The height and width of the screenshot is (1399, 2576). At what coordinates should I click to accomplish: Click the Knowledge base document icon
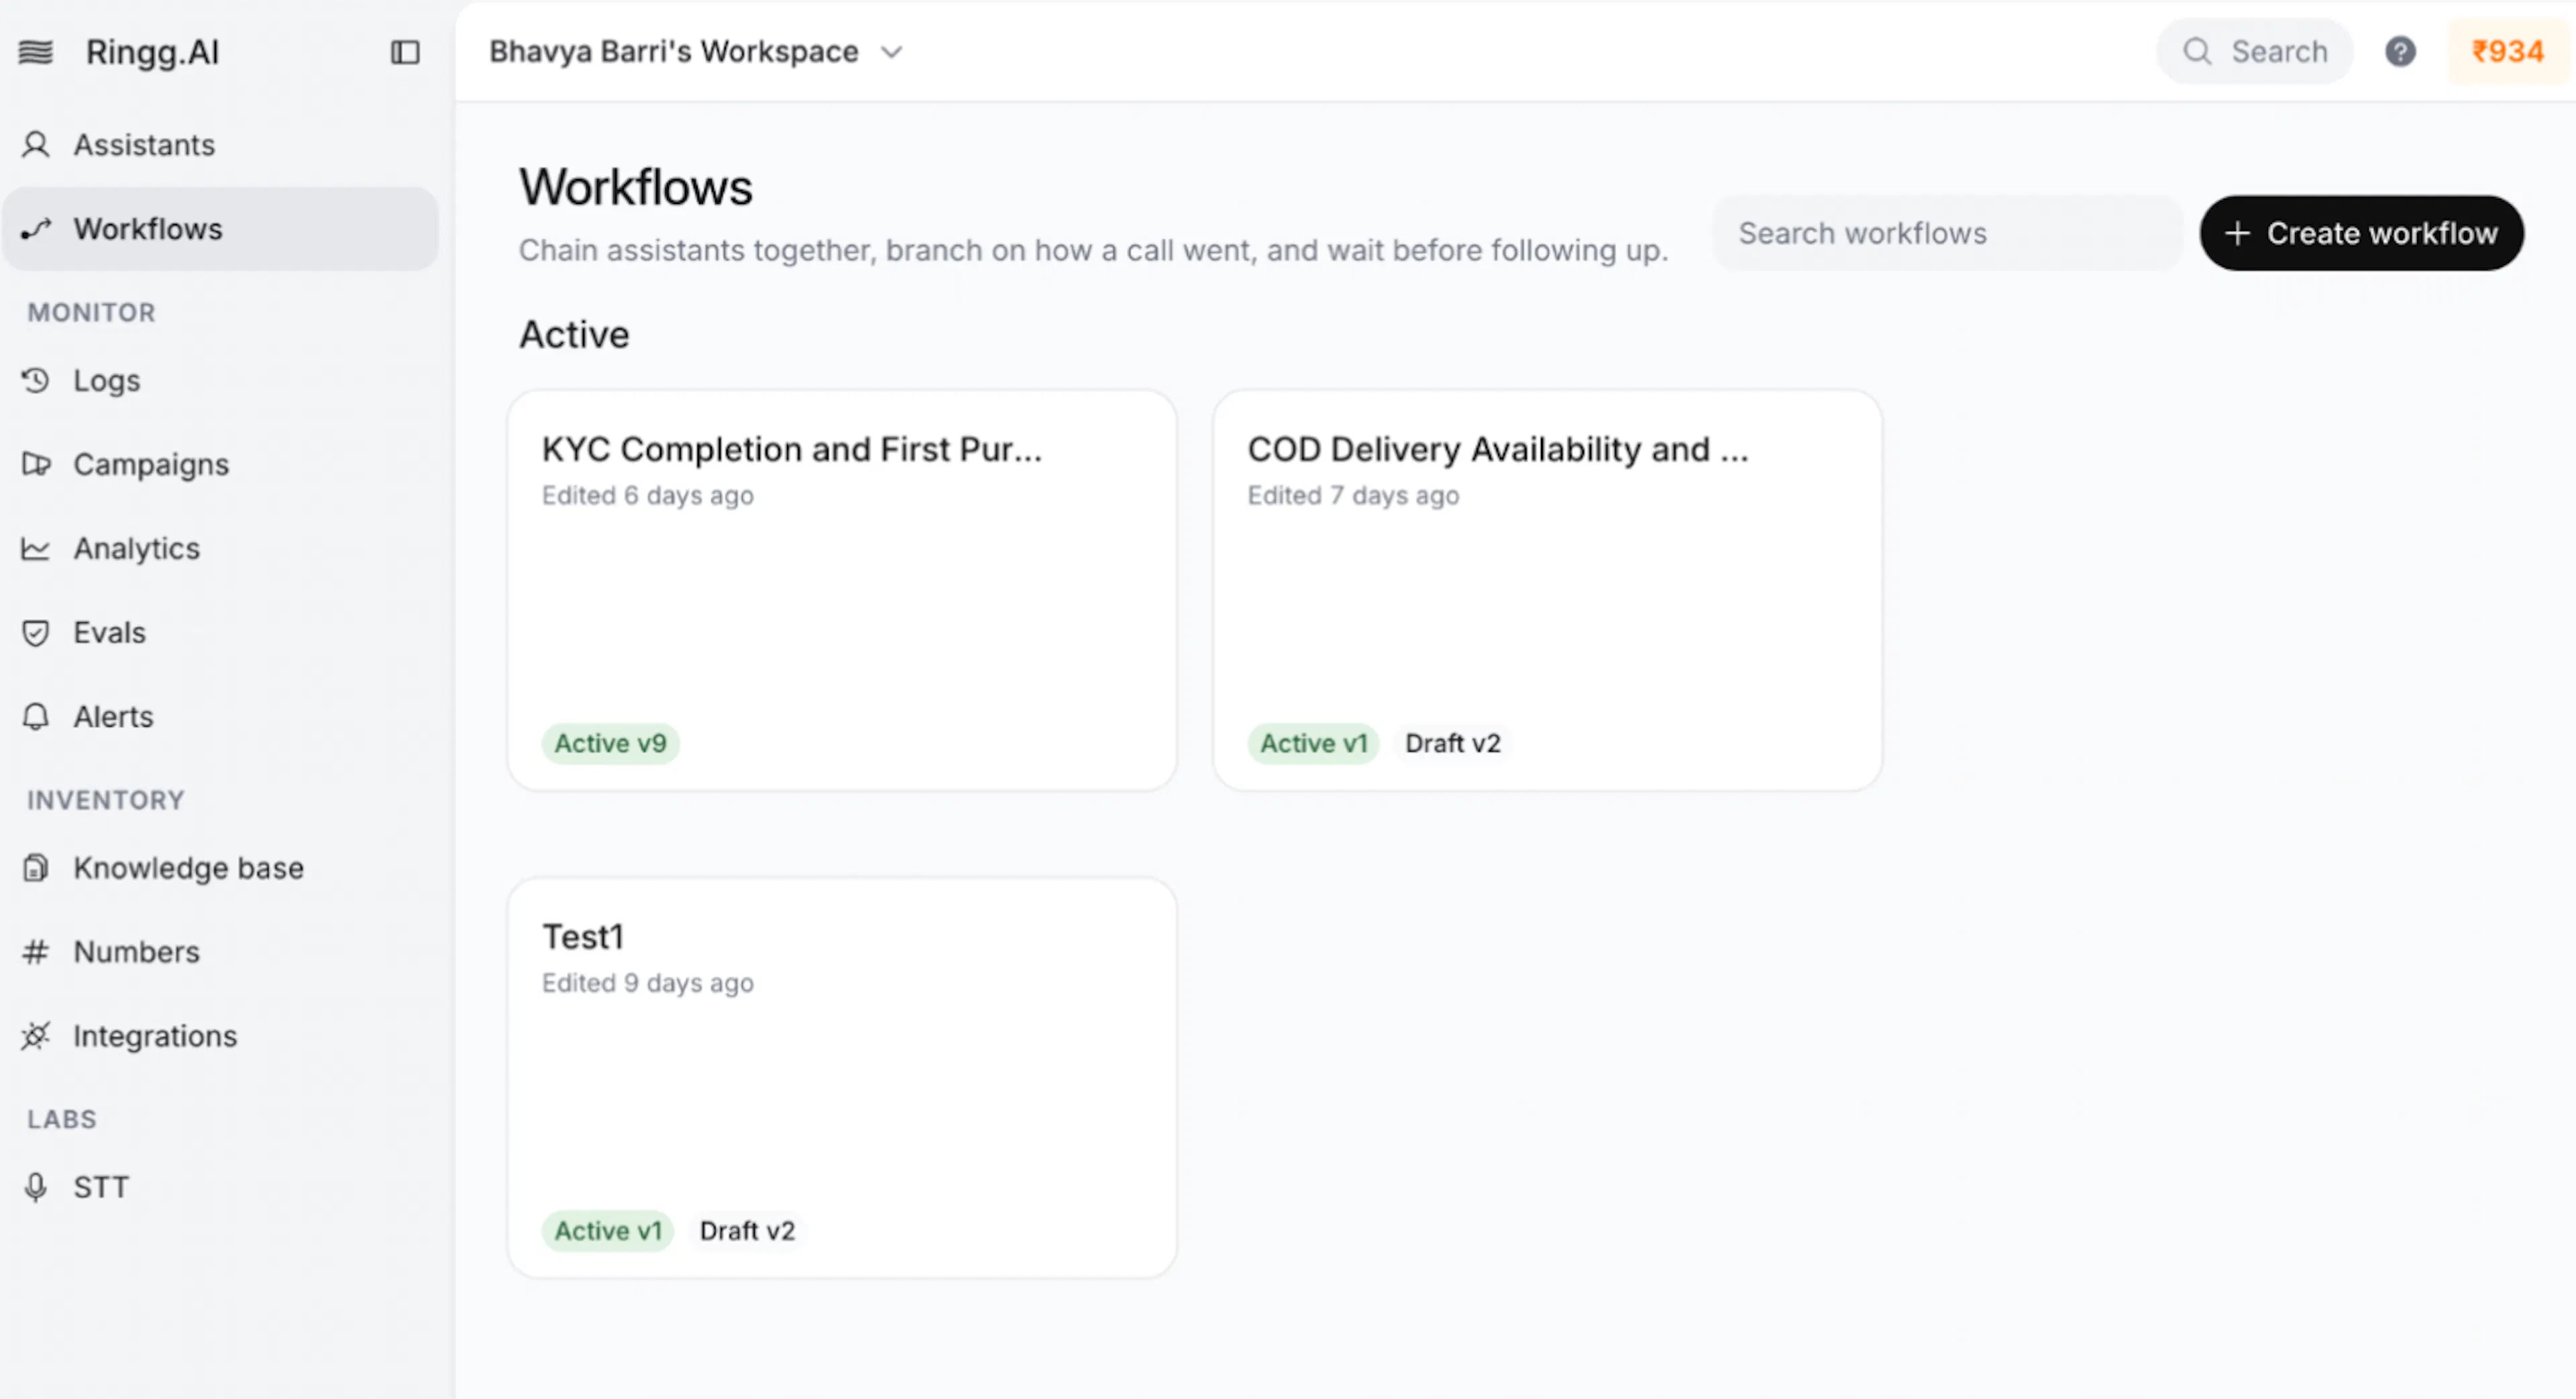(36, 868)
